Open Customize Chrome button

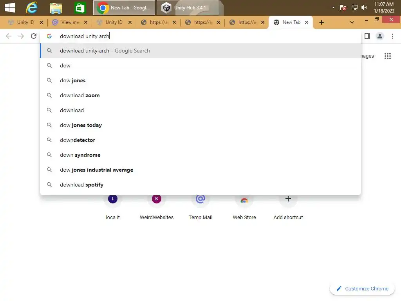coord(362,289)
